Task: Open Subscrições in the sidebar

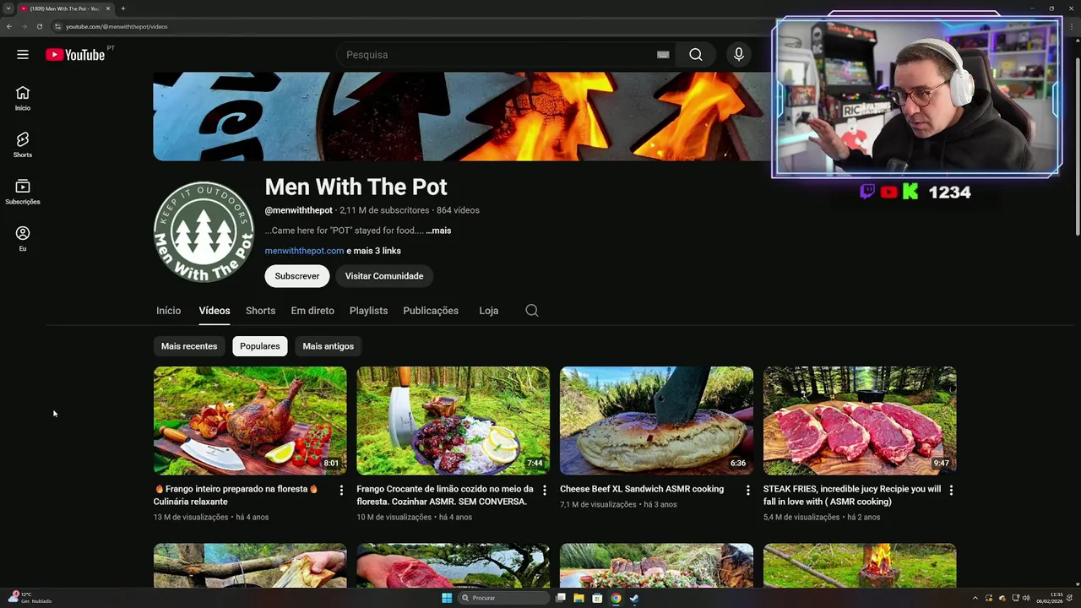Action: click(23, 192)
